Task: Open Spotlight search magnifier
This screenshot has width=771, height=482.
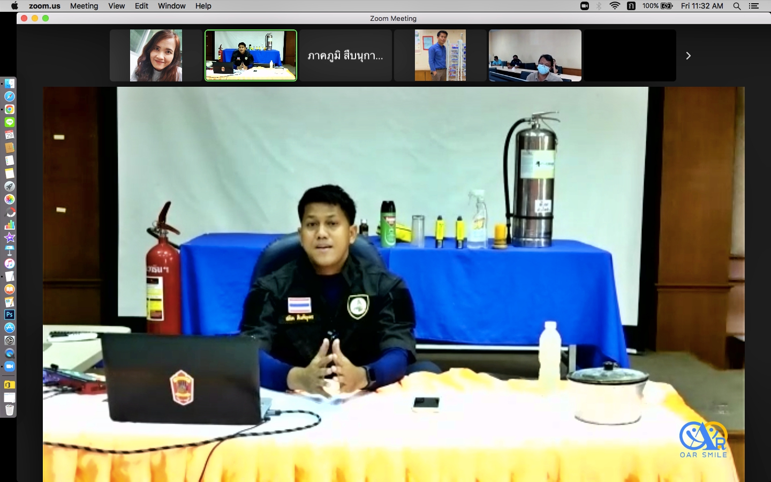Action: click(737, 6)
